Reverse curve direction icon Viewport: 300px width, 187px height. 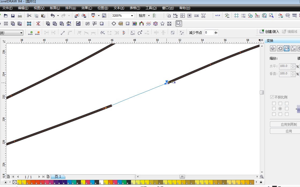coord(103,33)
